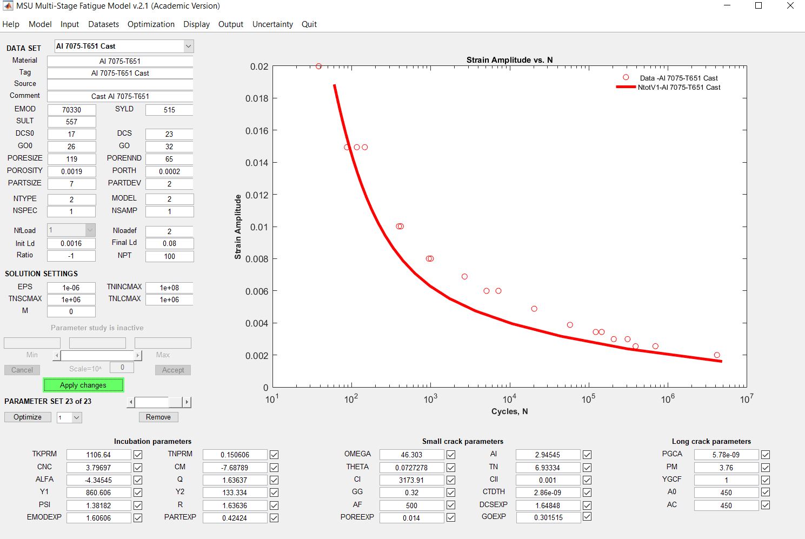Maximize the Fatigue Model window
This screenshot has width=805, height=539.
coord(758,6)
